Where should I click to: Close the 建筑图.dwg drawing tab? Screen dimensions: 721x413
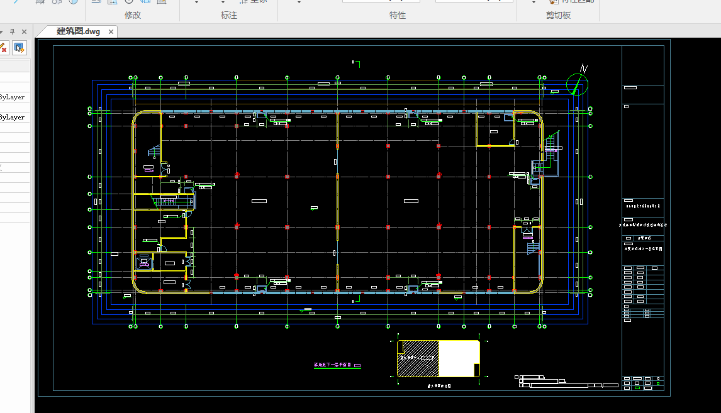(111, 31)
